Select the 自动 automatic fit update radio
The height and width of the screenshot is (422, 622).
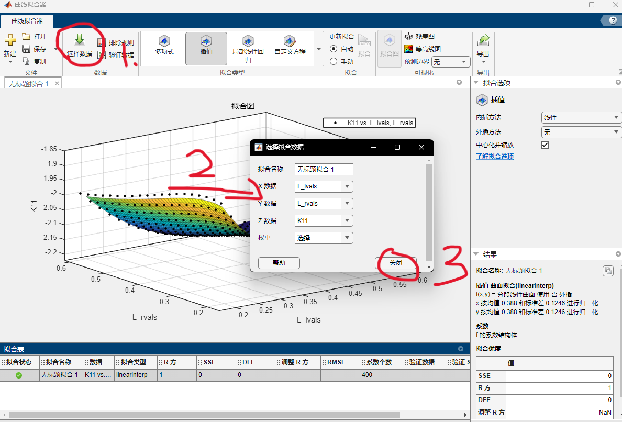(334, 49)
